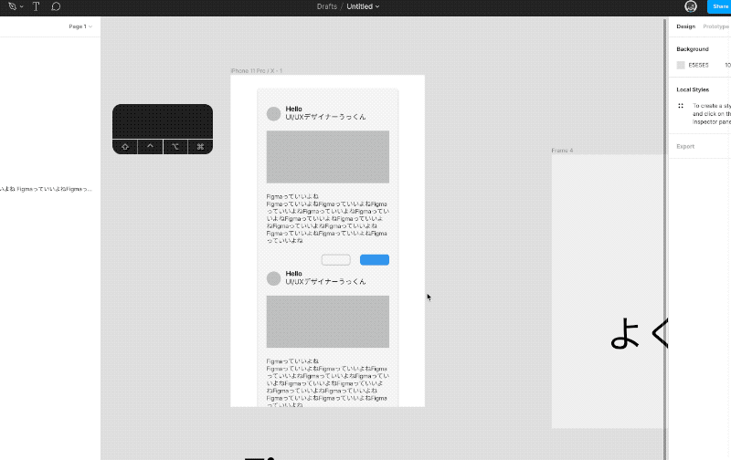The height and width of the screenshot is (460, 731).
Task: Select the first card's Figma paragraph text
Action: coord(328,219)
